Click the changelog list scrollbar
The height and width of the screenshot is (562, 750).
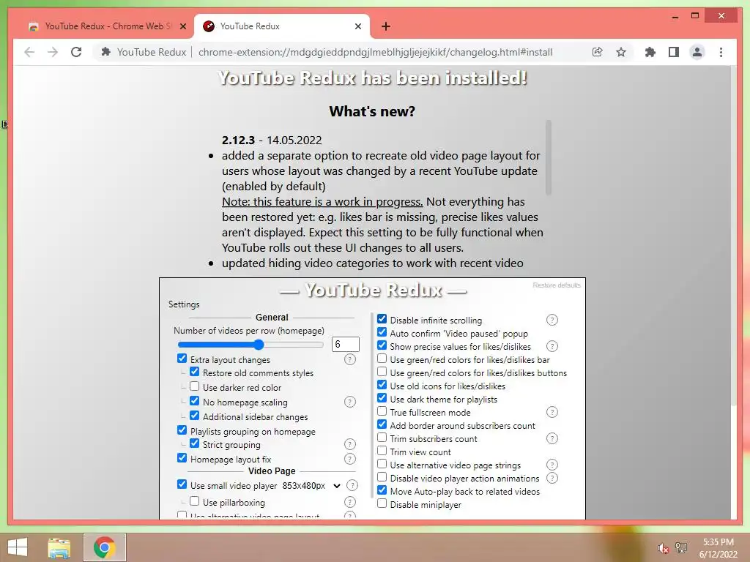click(549, 158)
